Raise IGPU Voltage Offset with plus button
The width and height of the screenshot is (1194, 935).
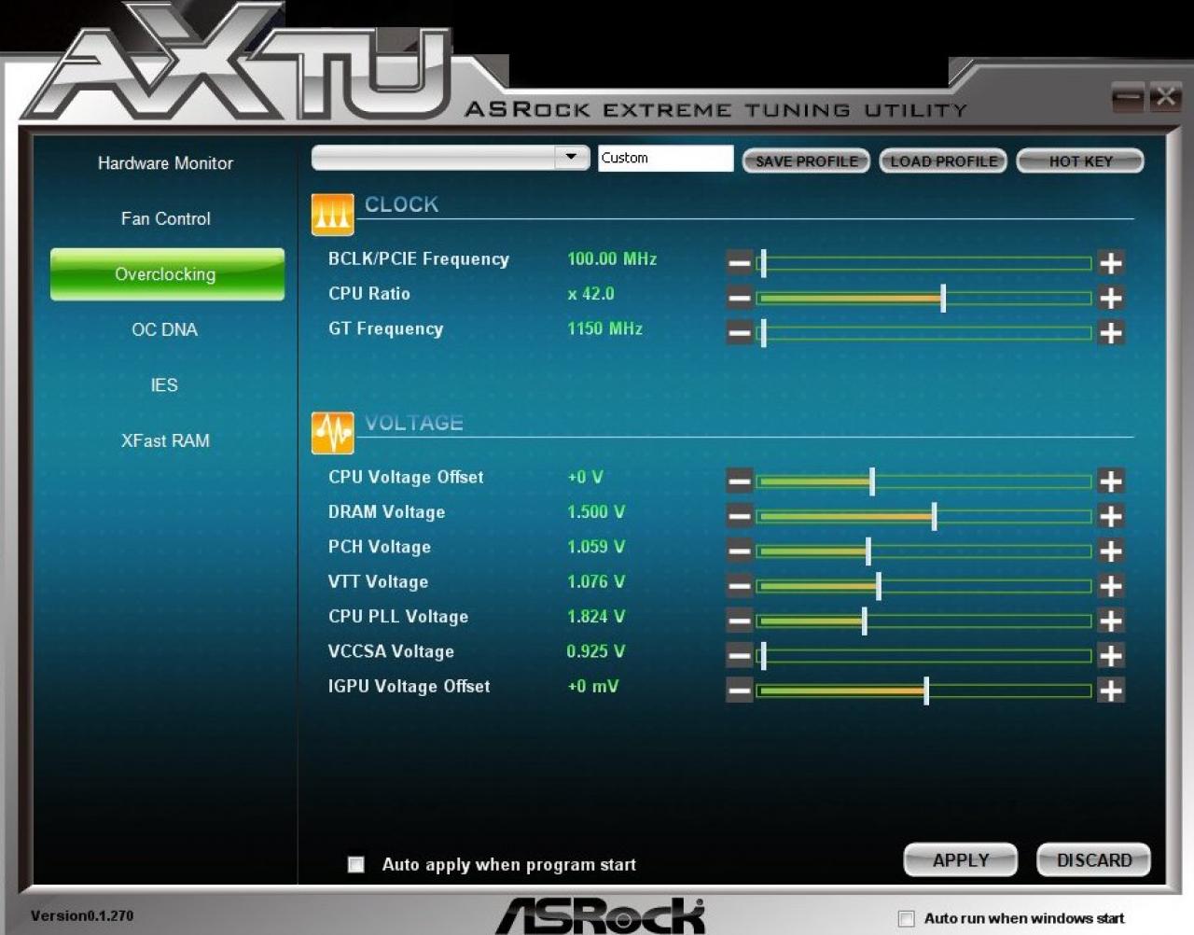pyautogui.click(x=1110, y=691)
